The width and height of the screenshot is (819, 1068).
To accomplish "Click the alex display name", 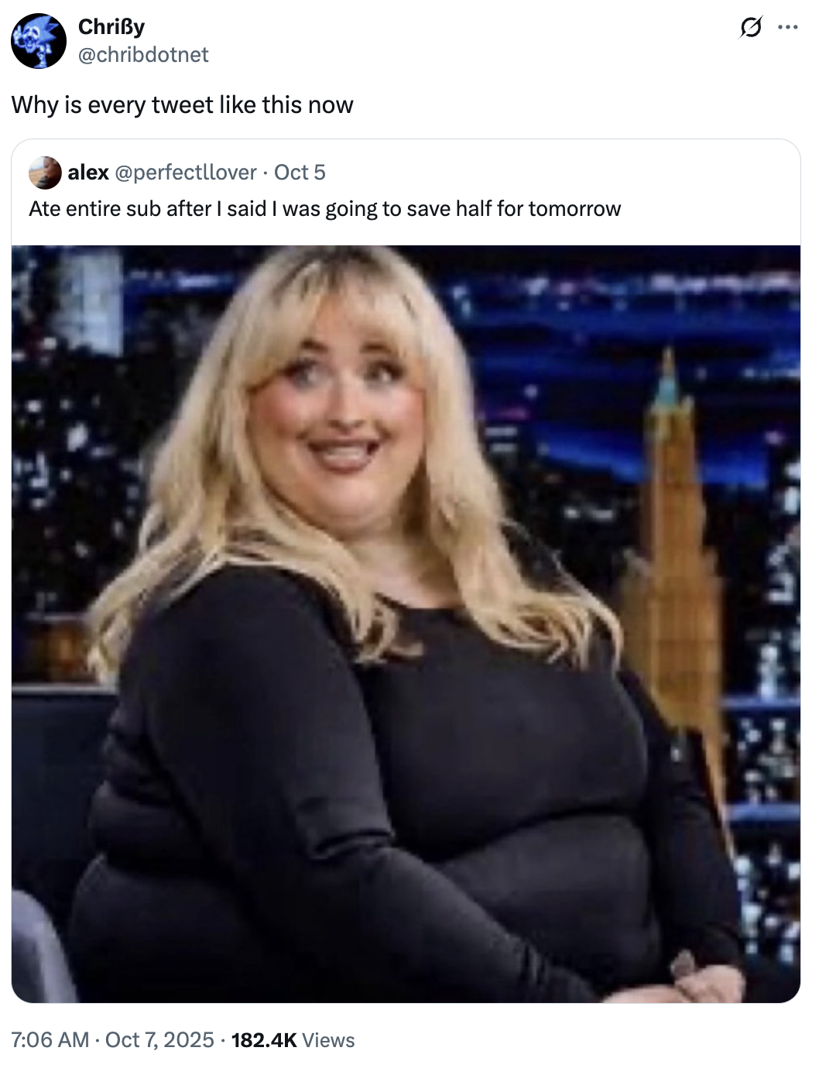I will point(88,173).
